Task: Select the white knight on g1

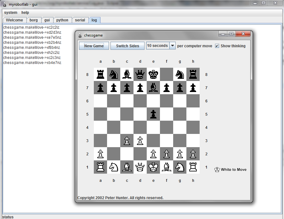Action: [180, 167]
